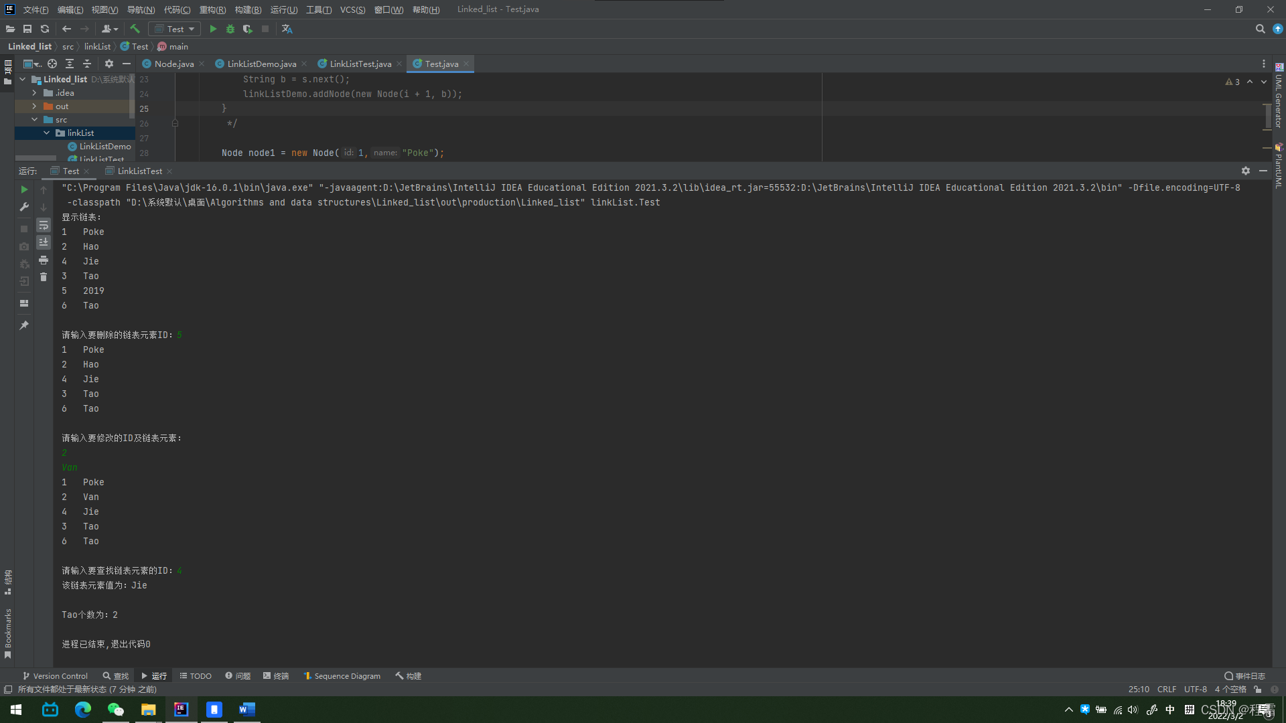Image resolution: width=1286 pixels, height=723 pixels.
Task: Run Test with the green play button
Action: click(x=213, y=29)
